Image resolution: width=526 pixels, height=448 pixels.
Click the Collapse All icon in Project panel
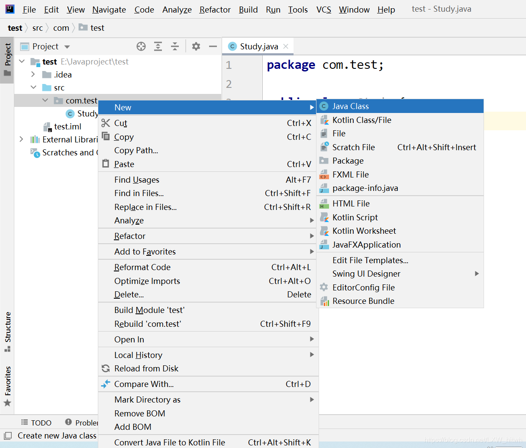(175, 46)
